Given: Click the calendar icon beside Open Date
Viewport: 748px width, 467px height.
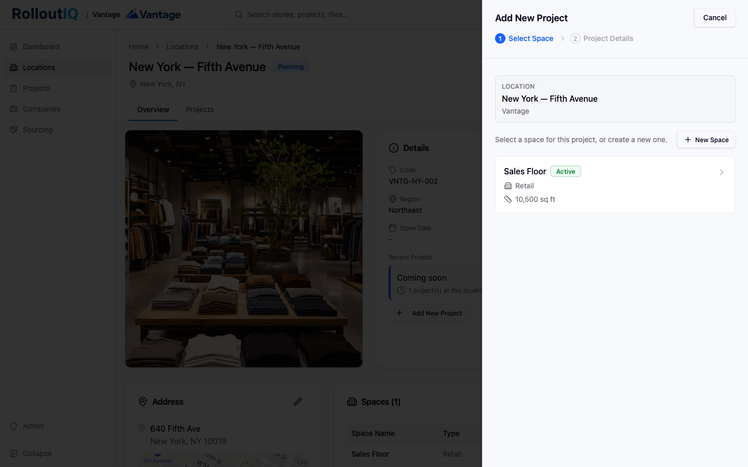Looking at the screenshot, I should point(393,228).
